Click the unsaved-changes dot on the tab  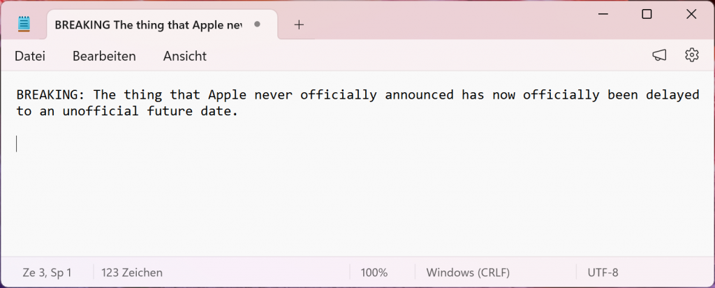point(257,24)
